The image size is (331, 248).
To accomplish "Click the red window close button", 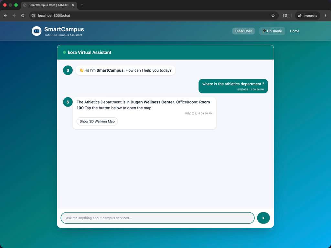I will tap(5, 5).
